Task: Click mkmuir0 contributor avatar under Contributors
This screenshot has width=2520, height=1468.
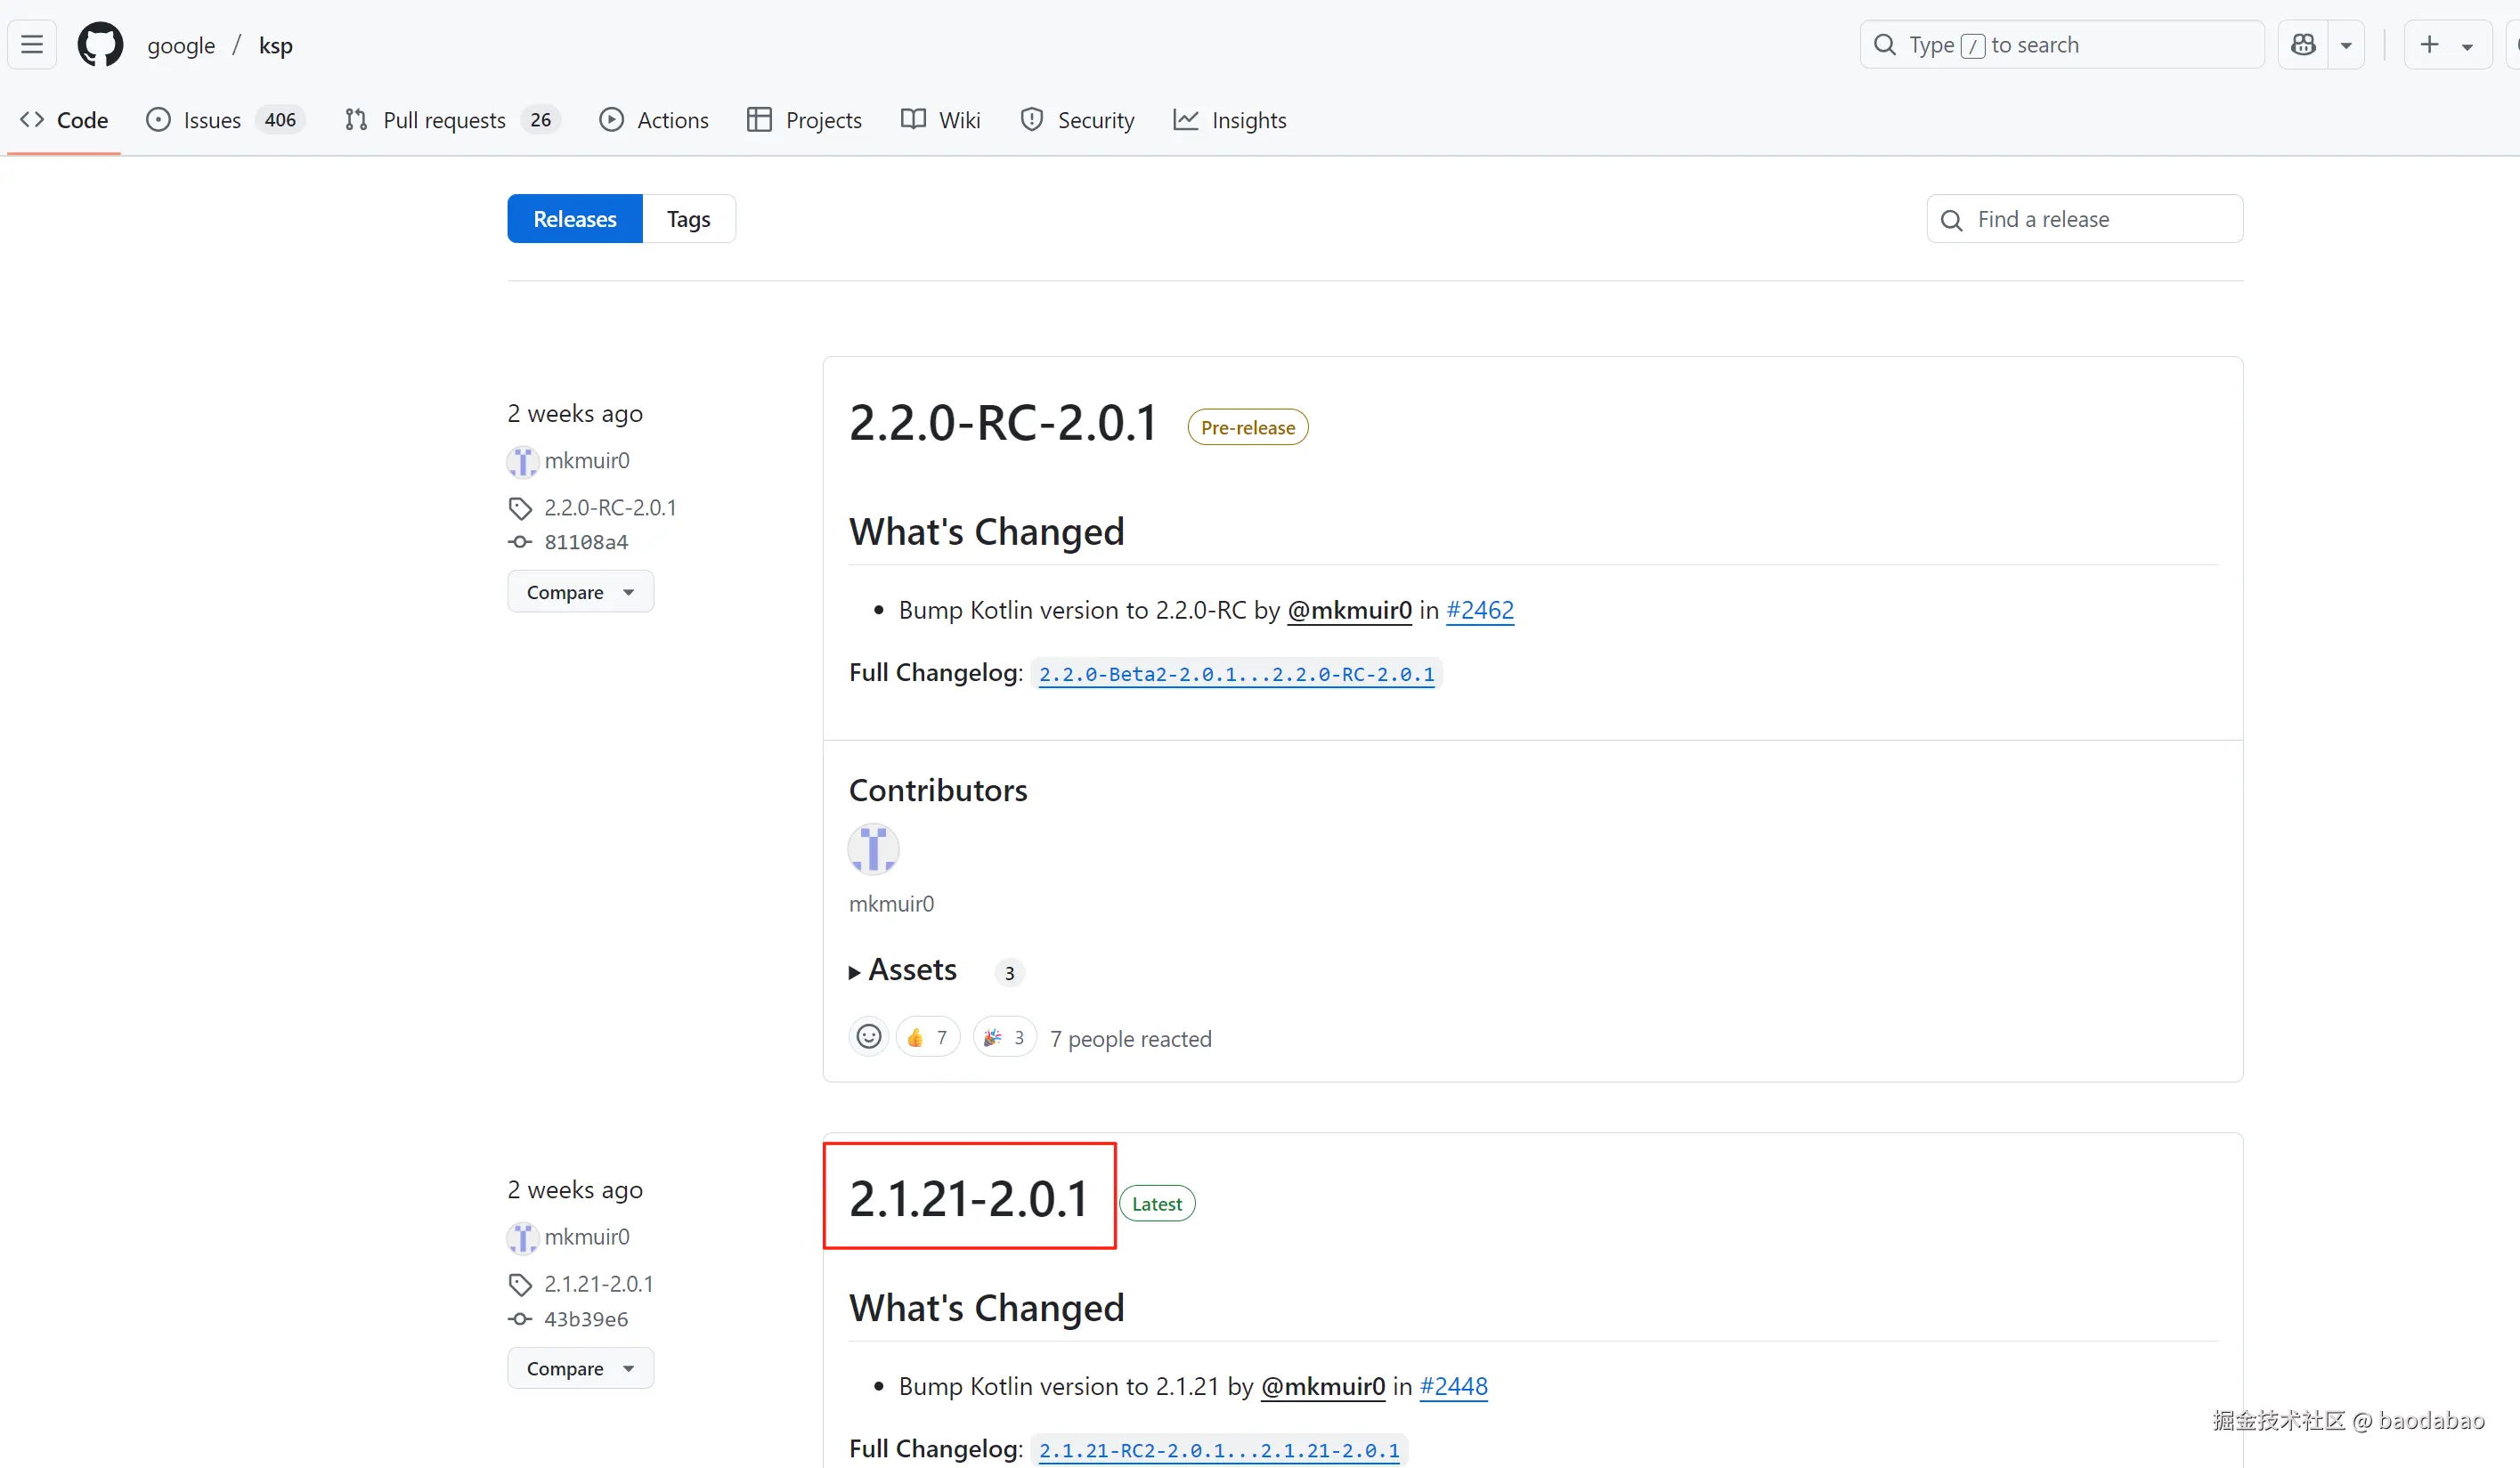Action: [873, 850]
